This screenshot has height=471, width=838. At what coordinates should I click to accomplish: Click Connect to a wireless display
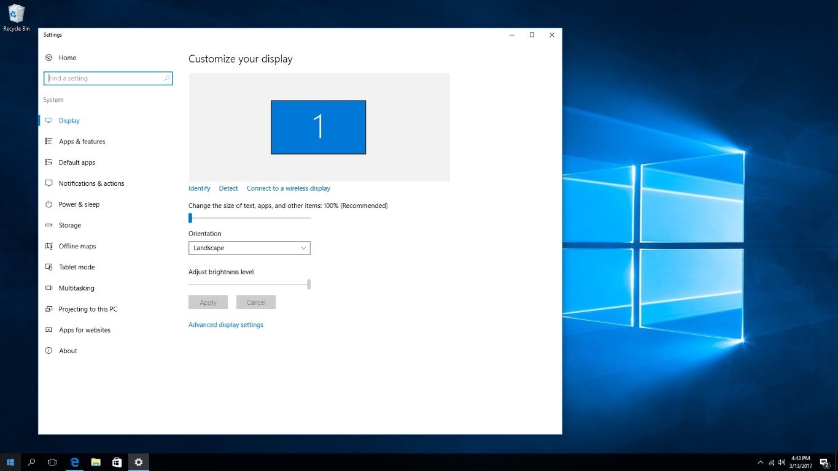(289, 188)
